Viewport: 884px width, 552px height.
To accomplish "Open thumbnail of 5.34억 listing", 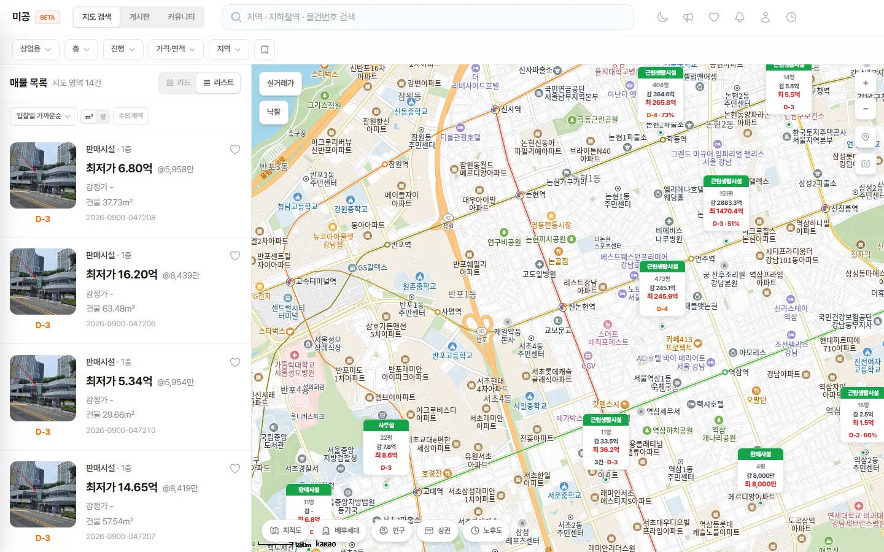I will [43, 388].
